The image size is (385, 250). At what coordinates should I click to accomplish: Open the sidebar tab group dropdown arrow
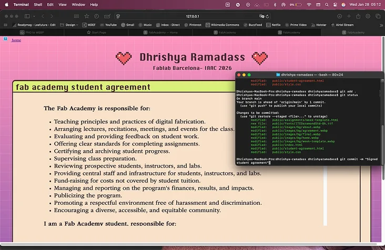point(34,16)
